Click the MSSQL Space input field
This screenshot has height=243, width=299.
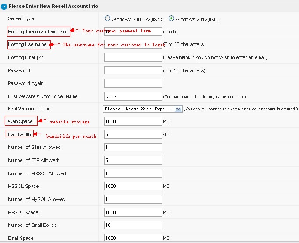tap(133, 186)
